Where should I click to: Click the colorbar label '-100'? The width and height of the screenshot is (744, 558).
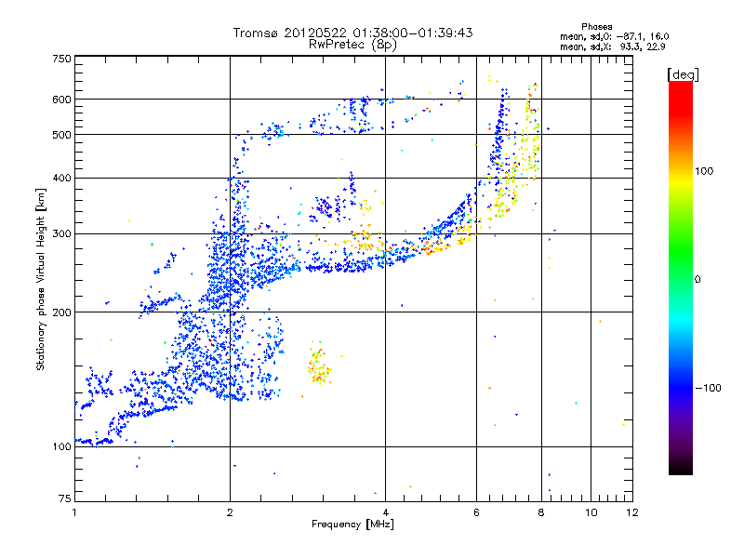(708, 388)
